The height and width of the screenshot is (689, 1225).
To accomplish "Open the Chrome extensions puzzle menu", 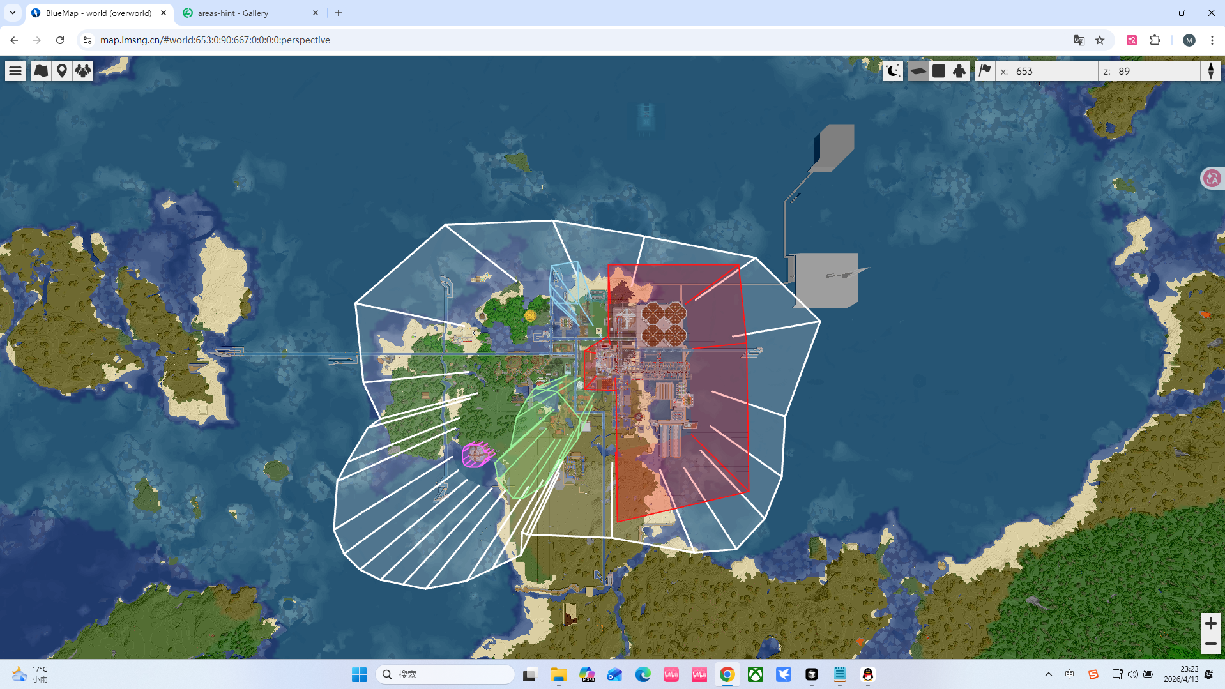I will [1155, 40].
